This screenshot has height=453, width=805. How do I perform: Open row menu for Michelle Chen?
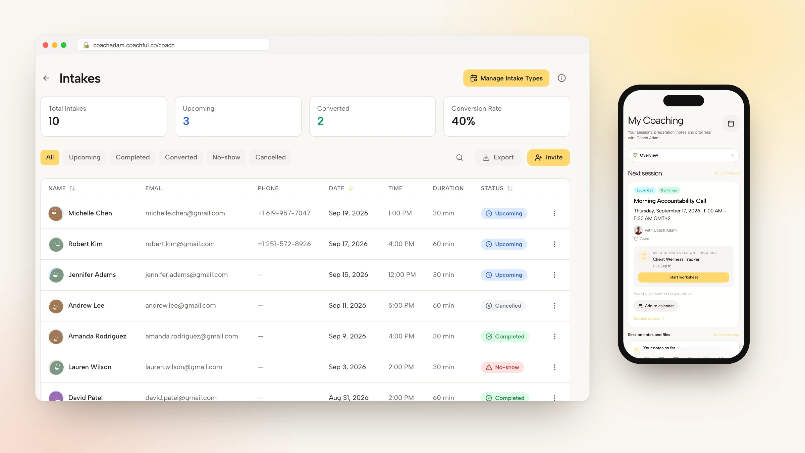(554, 213)
